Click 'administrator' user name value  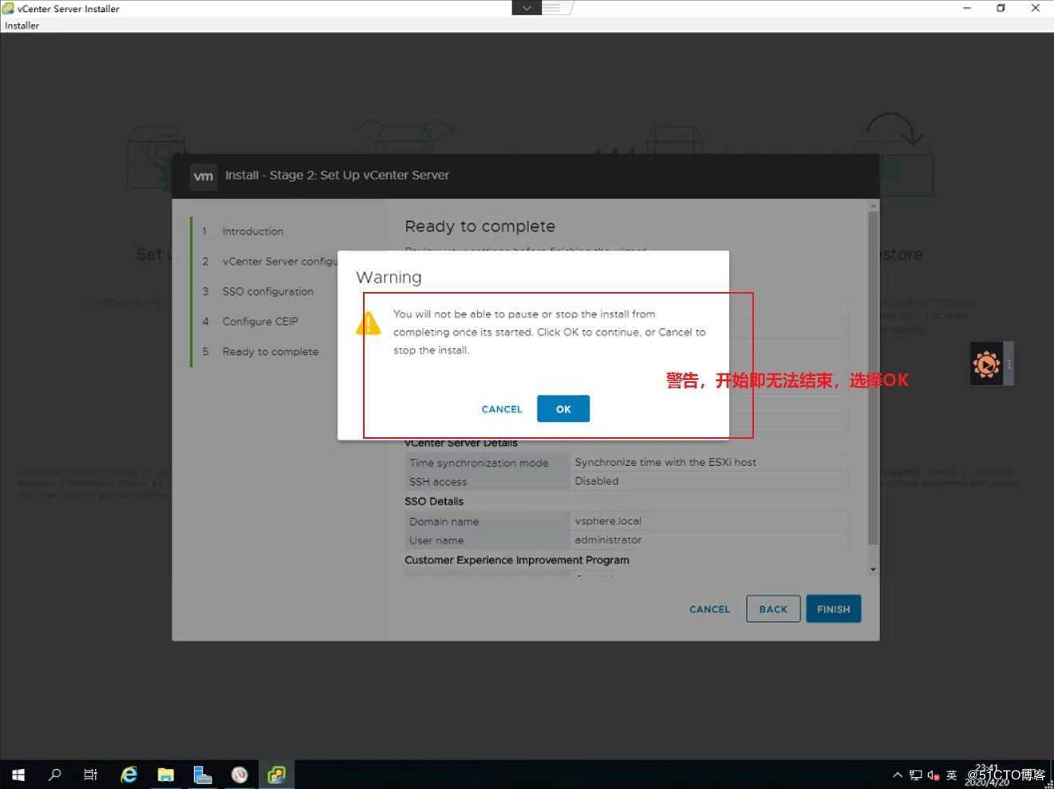[x=608, y=540]
